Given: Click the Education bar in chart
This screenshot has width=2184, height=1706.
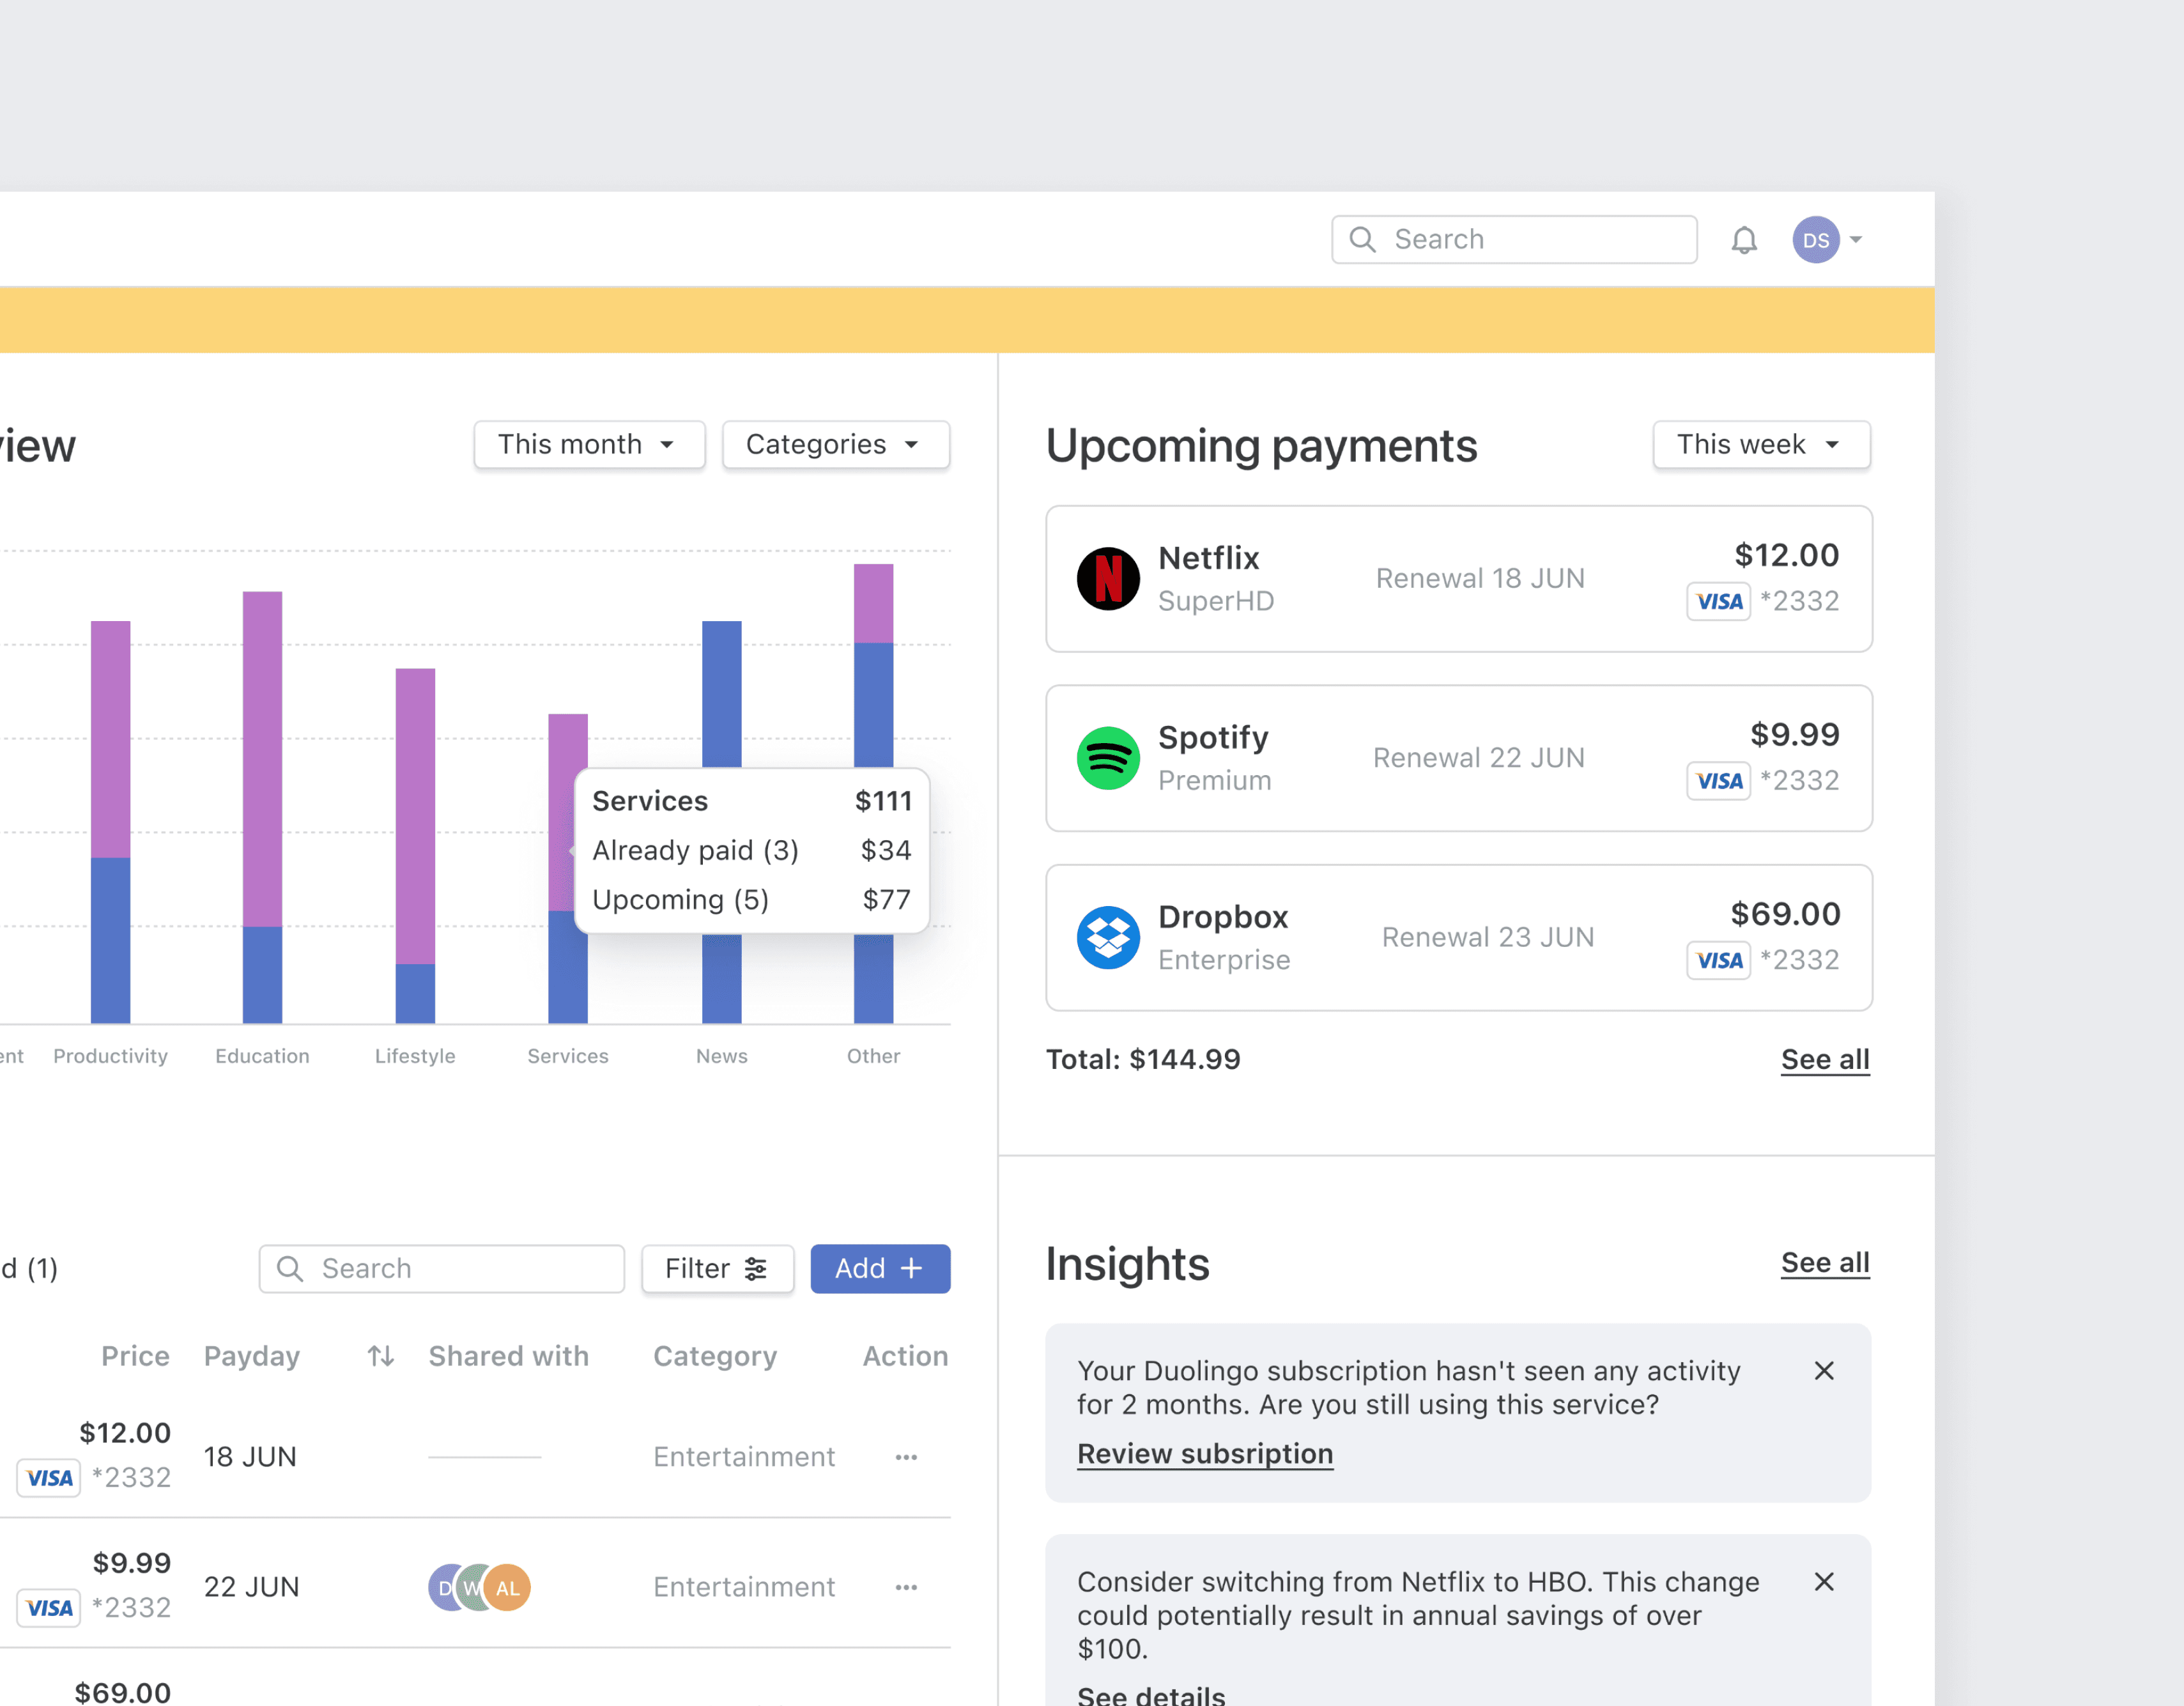Looking at the screenshot, I should 262,800.
